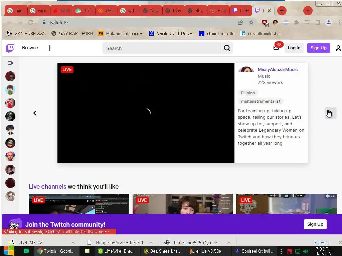Click the Browse link
Image resolution: width=342 pixels, height=256 pixels.
tap(30, 48)
